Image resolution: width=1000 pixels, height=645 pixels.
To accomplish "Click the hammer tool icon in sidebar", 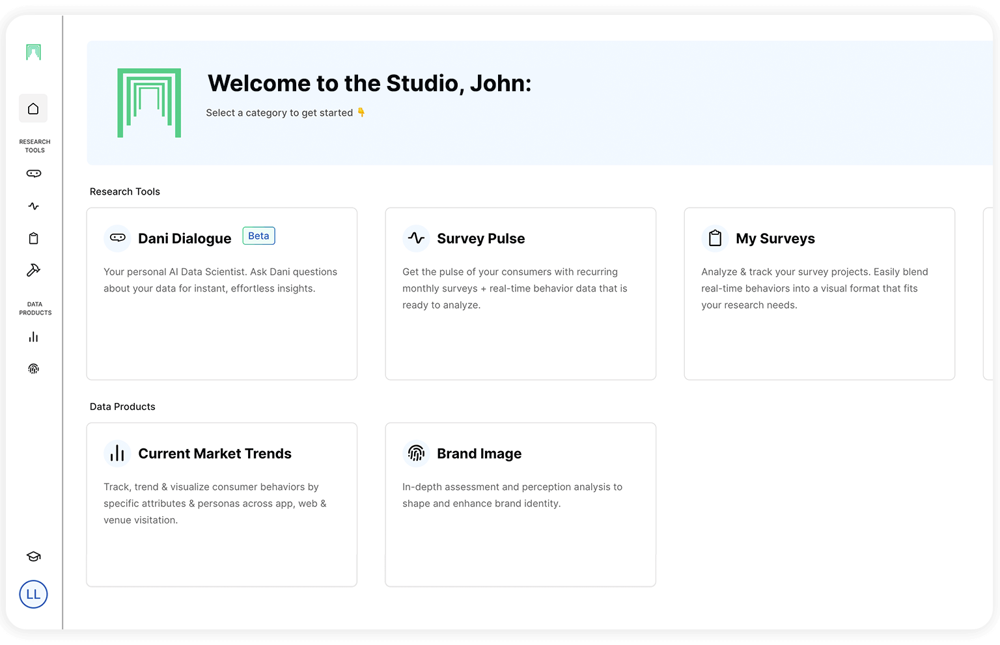I will (33, 270).
